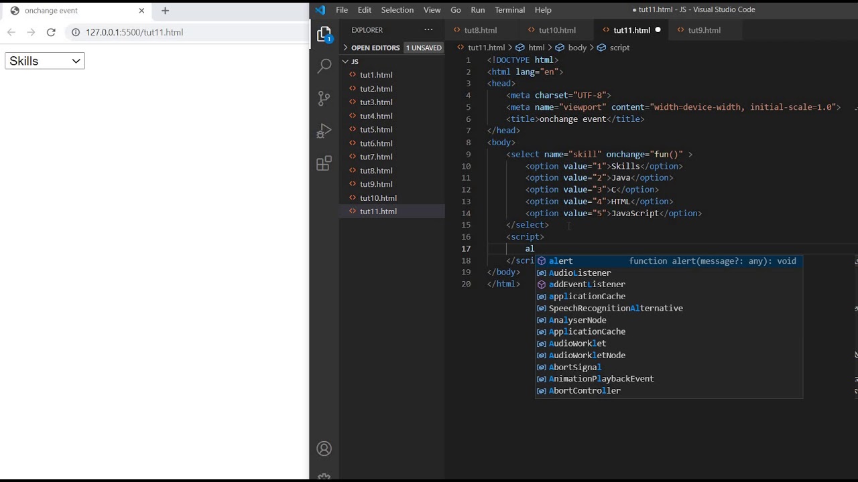Screen dimensions: 858x482
Task: Switch to the tut9.html editor tab
Action: point(704,30)
